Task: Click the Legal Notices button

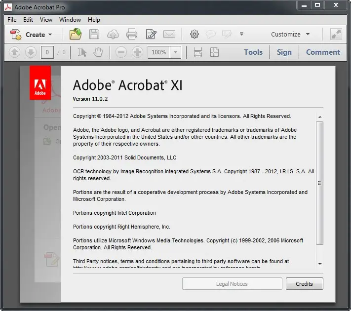Action: (x=232, y=284)
